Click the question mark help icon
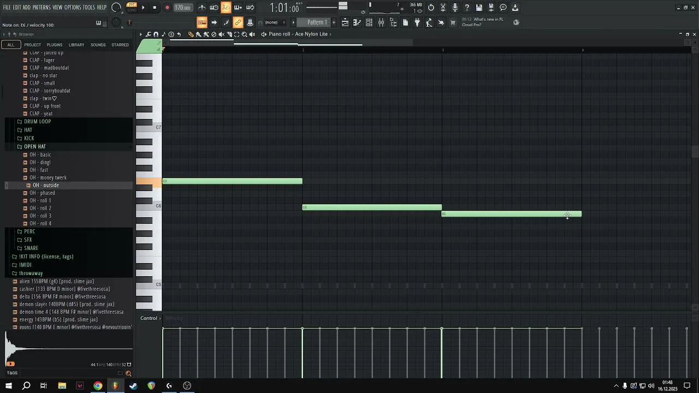699x393 pixels. point(467,7)
